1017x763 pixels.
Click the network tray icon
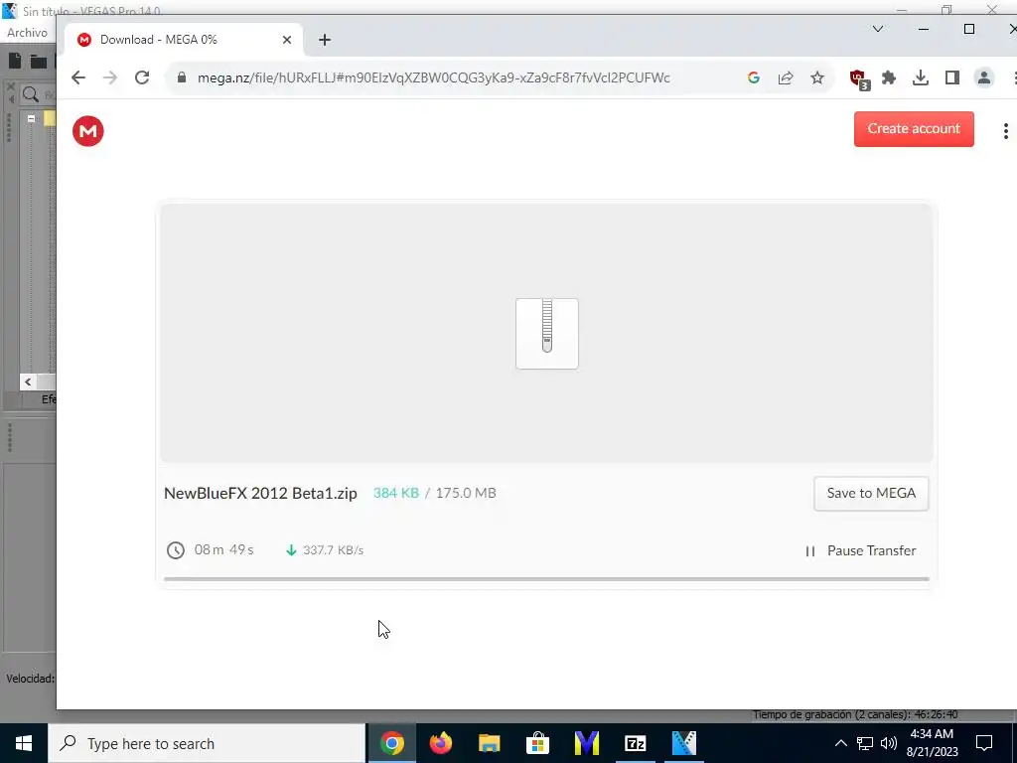(865, 743)
